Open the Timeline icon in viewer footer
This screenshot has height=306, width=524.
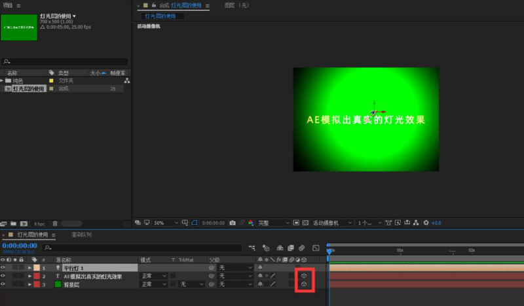(x=407, y=222)
